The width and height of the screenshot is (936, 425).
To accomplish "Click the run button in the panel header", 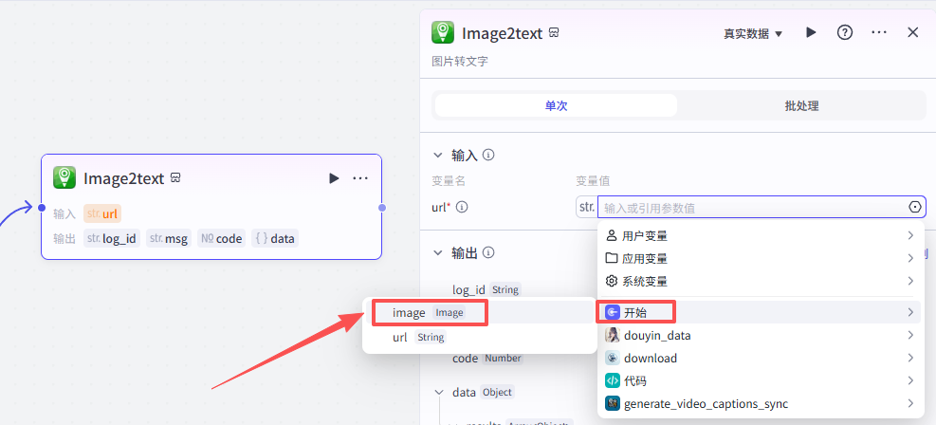I will pyautogui.click(x=811, y=32).
